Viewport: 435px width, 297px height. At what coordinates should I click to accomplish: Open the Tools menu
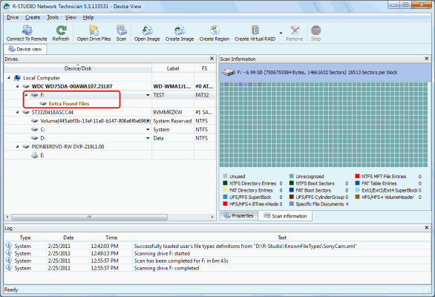[x=53, y=17]
